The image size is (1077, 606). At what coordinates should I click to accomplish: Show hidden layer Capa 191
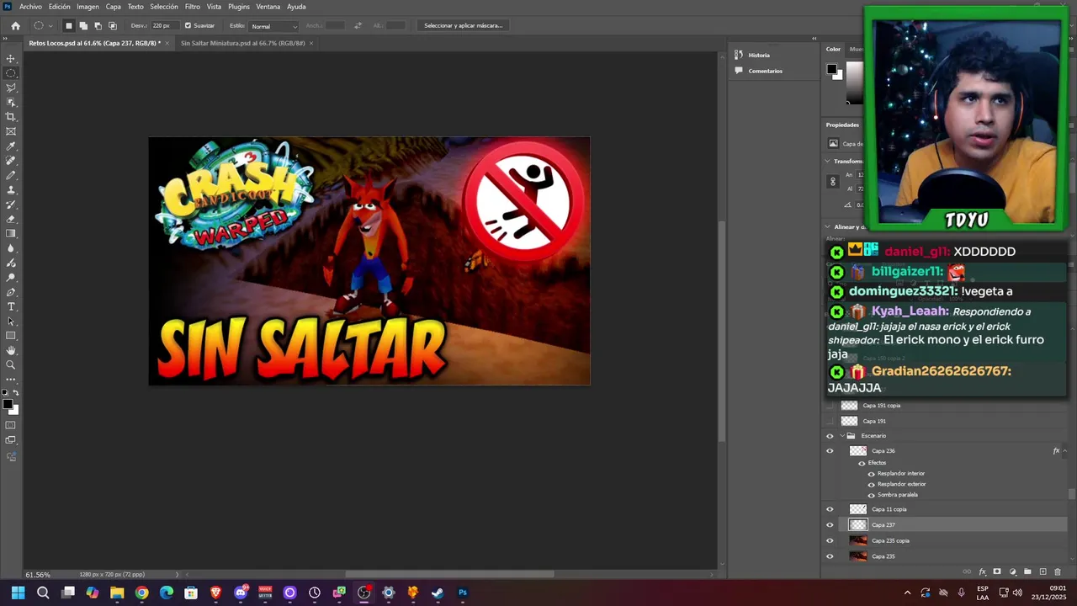pos(830,421)
